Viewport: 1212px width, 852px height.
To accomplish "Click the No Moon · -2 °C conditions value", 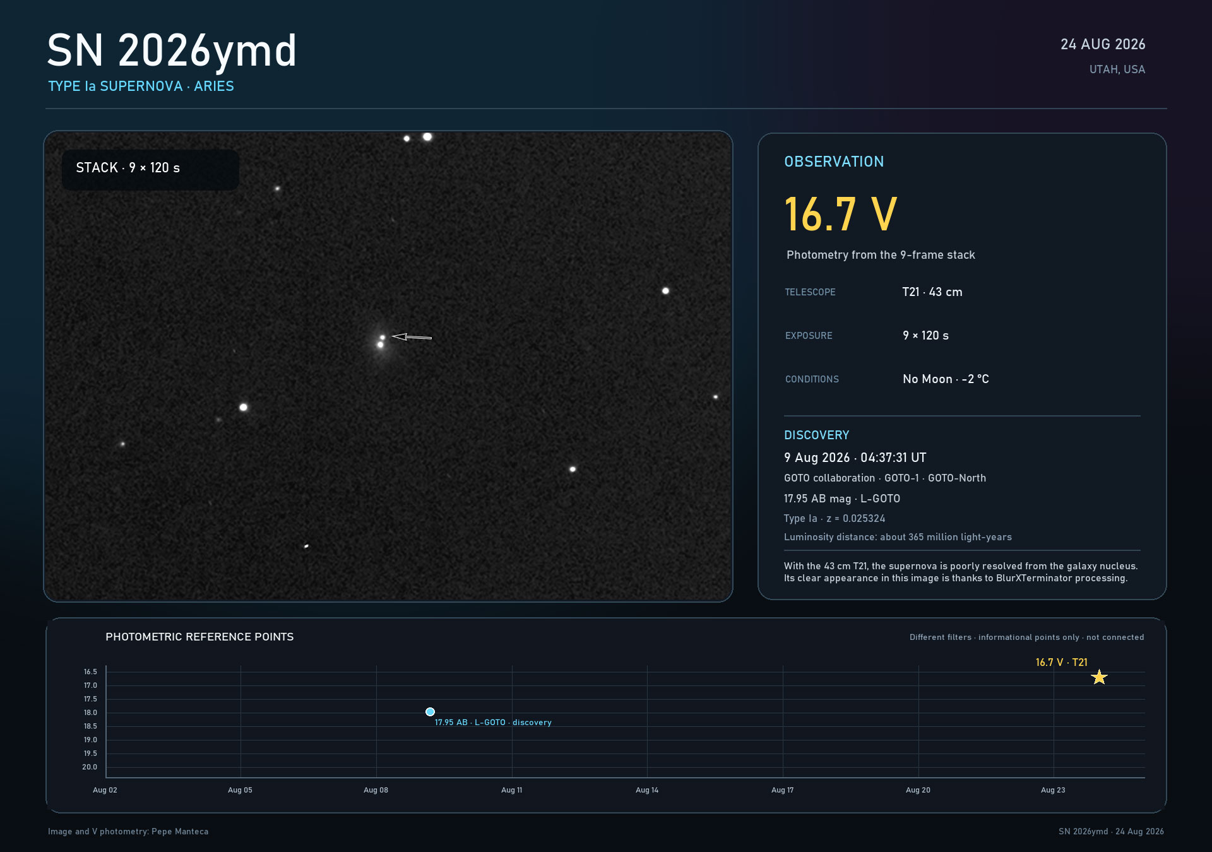I will coord(946,379).
